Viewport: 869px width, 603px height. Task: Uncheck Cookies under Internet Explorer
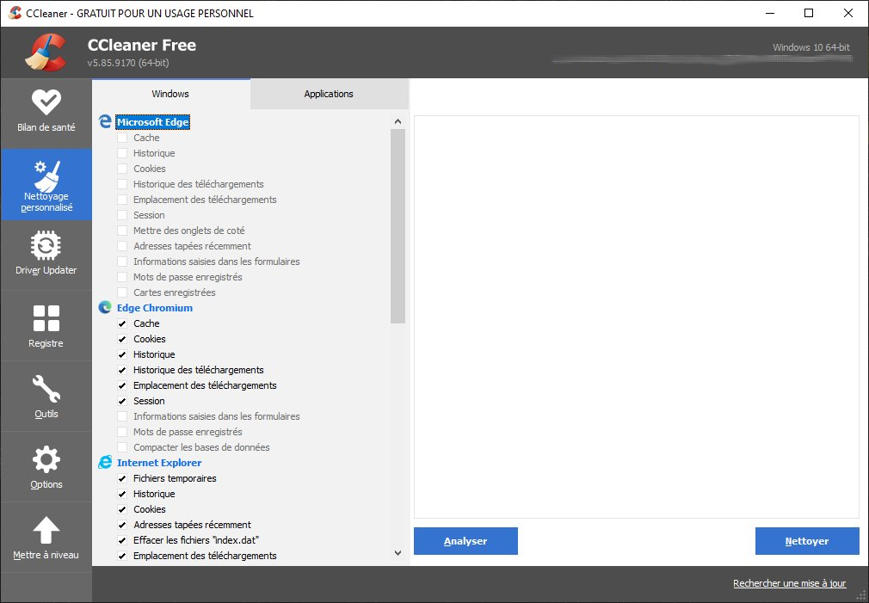click(x=122, y=509)
